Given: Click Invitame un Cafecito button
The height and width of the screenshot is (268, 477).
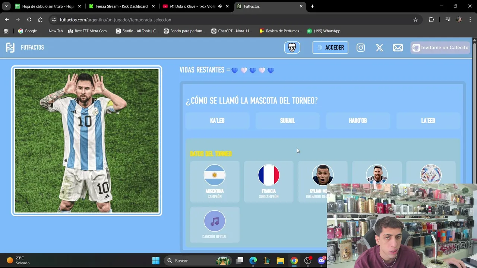Looking at the screenshot, I should pyautogui.click(x=440, y=48).
